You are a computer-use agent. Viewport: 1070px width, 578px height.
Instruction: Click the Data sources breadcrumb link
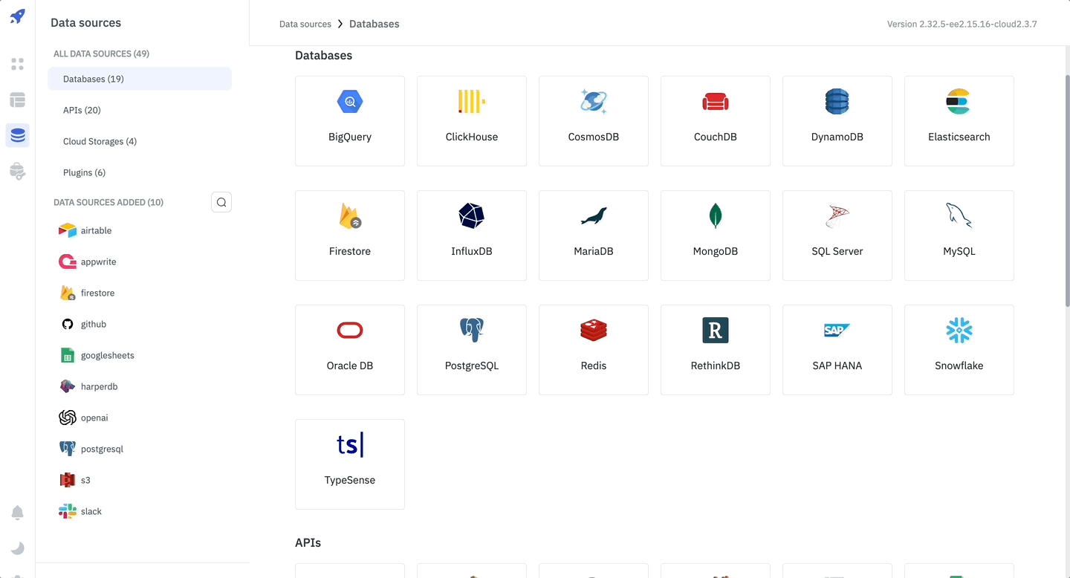[x=305, y=24]
